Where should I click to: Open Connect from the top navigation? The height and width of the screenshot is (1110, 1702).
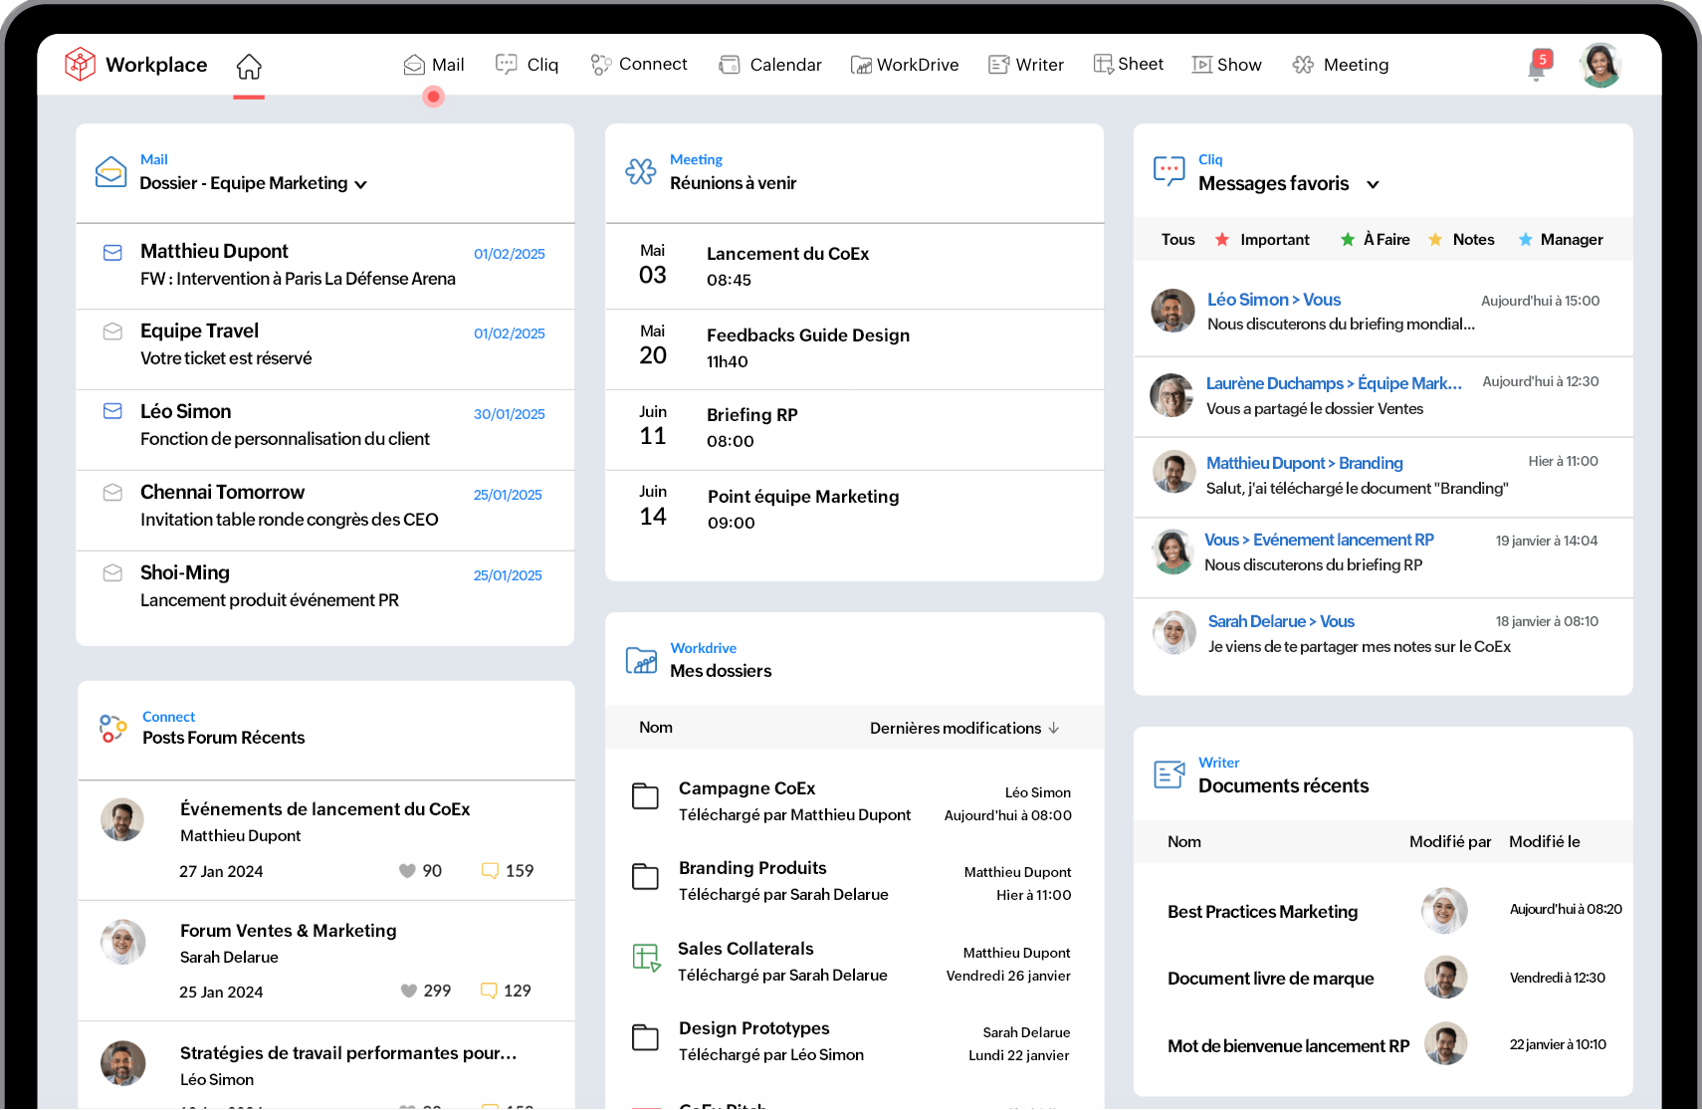(x=639, y=65)
